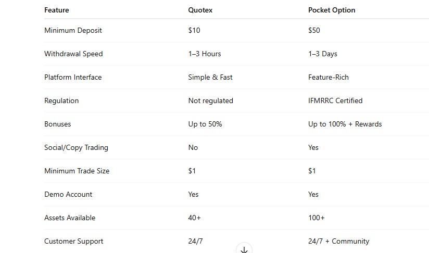The image size is (429, 253).
Task: Select the Quotex column header
Action: (200, 10)
